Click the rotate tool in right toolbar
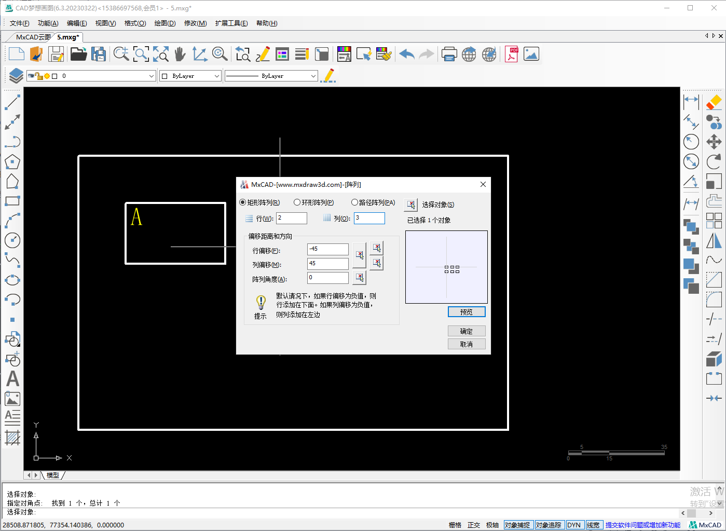The image size is (726, 531). (x=714, y=161)
